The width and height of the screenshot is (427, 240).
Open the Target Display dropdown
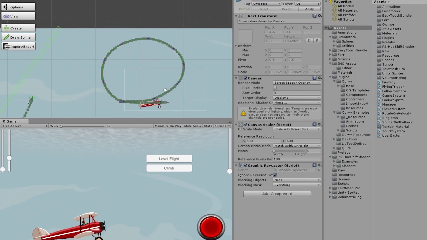coord(297,98)
